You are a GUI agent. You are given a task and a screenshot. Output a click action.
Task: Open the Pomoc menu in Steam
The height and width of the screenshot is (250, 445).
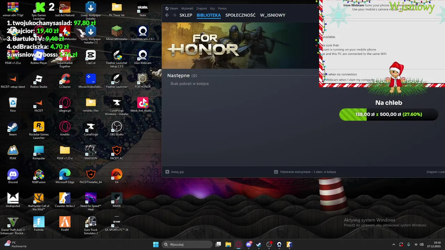click(222, 8)
